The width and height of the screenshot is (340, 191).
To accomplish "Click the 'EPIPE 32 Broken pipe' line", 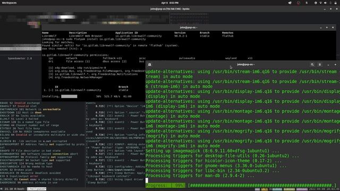I will (16, 170).
